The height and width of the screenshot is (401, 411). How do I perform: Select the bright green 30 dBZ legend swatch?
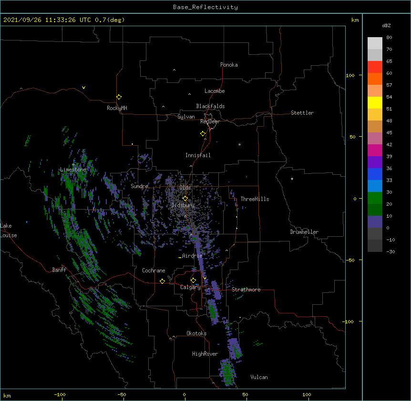pyautogui.click(x=375, y=198)
